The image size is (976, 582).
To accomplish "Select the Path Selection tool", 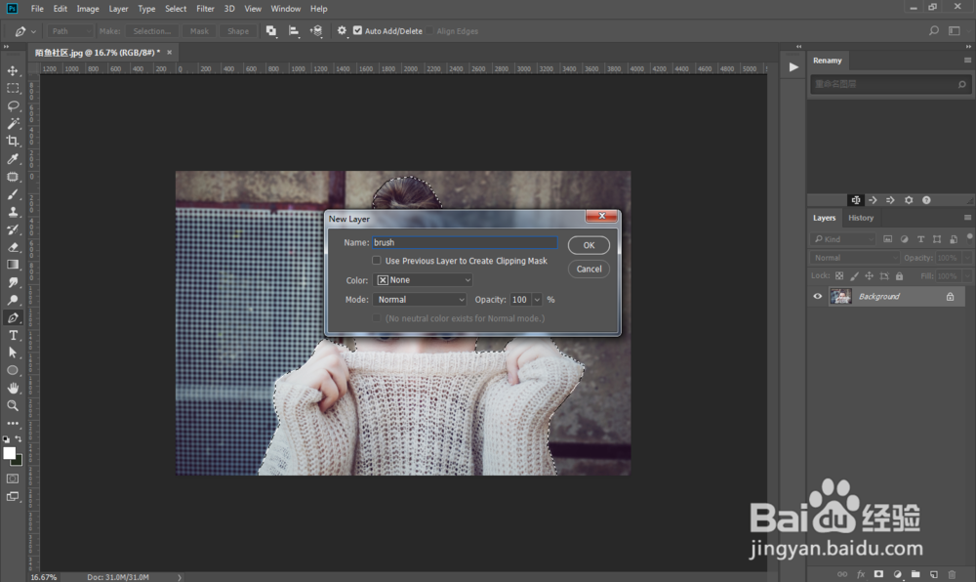I will pos(13,353).
